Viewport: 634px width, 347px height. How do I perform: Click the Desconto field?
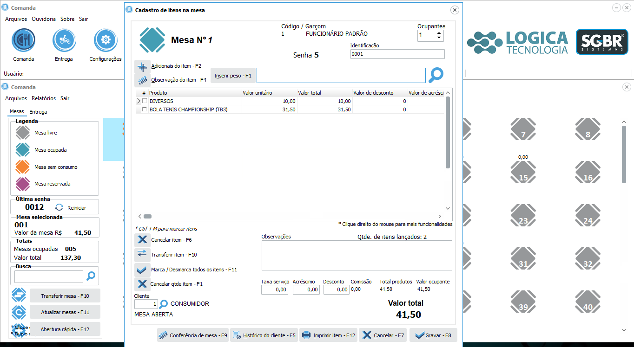coord(337,289)
